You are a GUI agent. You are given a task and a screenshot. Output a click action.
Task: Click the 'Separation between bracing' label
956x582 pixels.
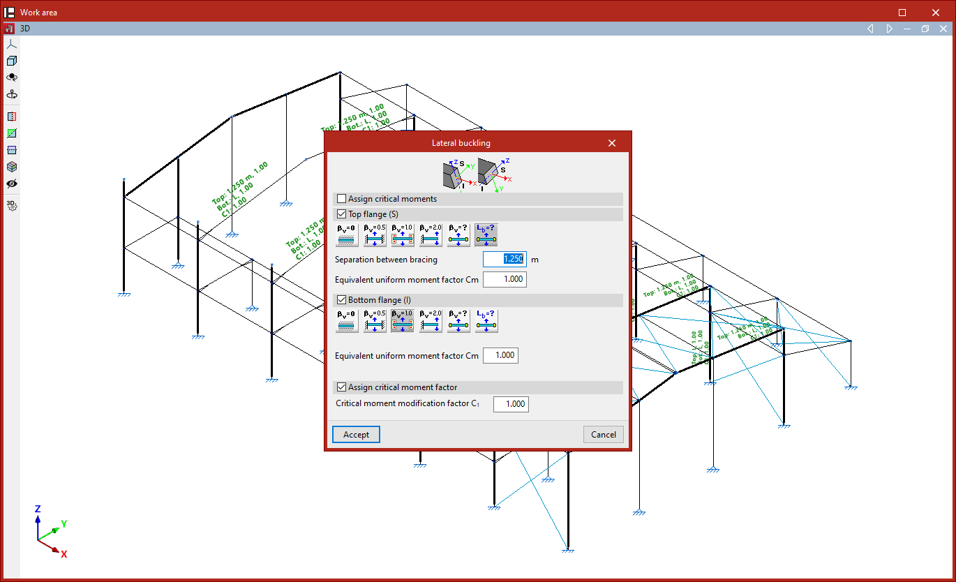(386, 260)
